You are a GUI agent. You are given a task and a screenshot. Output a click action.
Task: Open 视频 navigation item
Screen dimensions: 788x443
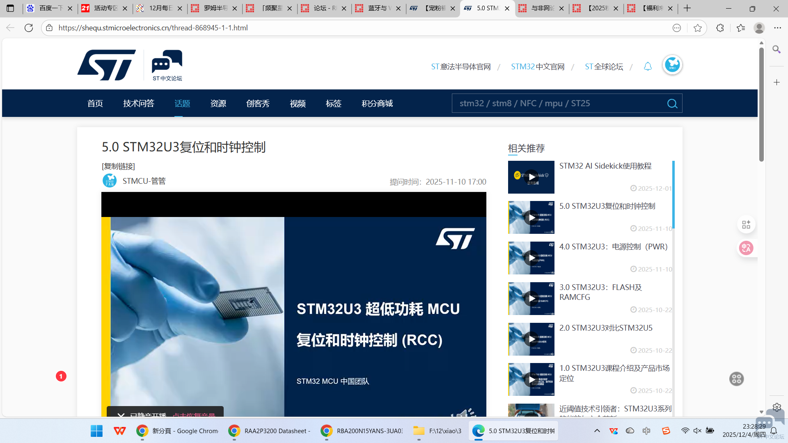pyautogui.click(x=298, y=103)
